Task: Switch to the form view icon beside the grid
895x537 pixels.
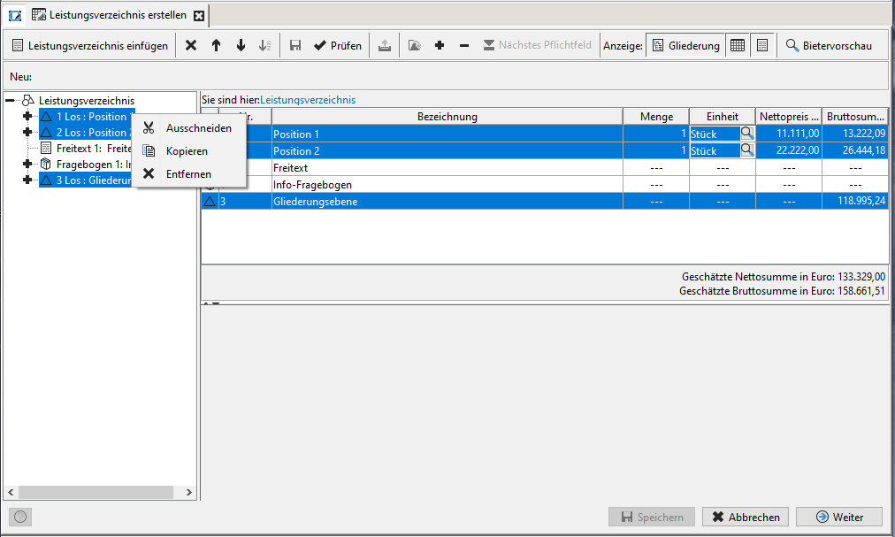Action: (762, 45)
